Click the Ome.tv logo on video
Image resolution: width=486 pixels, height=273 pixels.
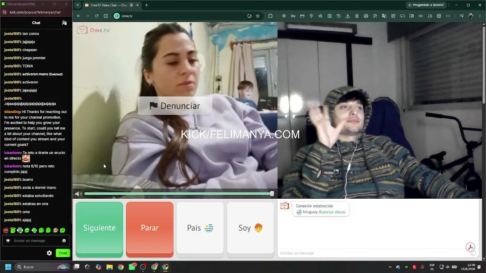(x=93, y=30)
